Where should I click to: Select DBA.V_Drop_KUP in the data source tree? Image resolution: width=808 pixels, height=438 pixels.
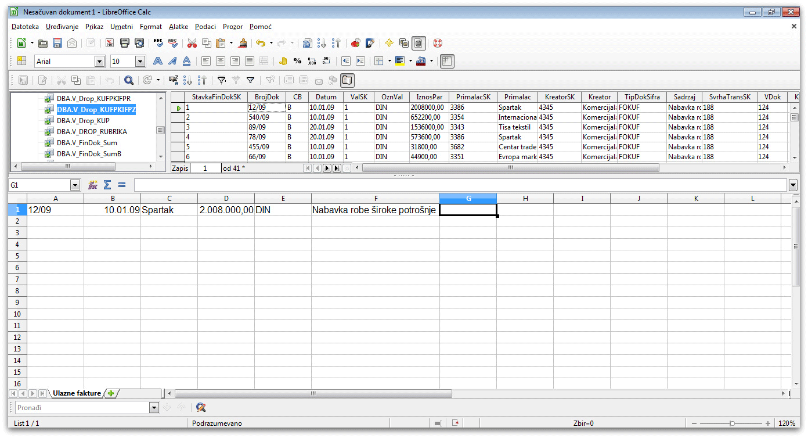click(83, 120)
